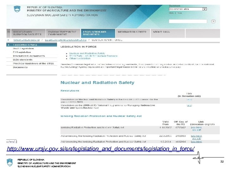Open EU Legislation sidebar item
This screenshot has height=171, width=228.
(x=22, y=52)
